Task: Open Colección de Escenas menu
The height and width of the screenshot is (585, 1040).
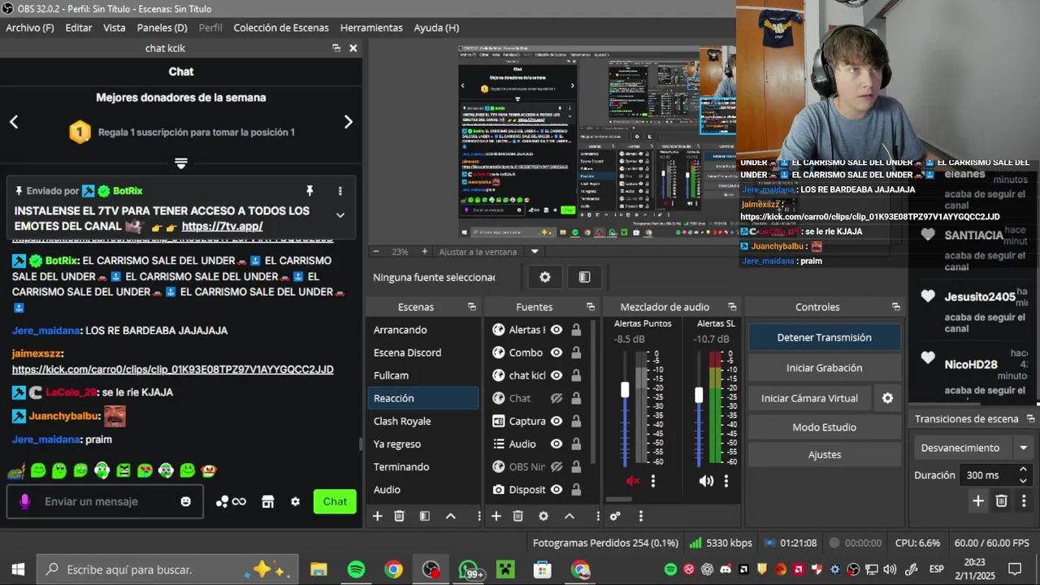Action: (281, 28)
